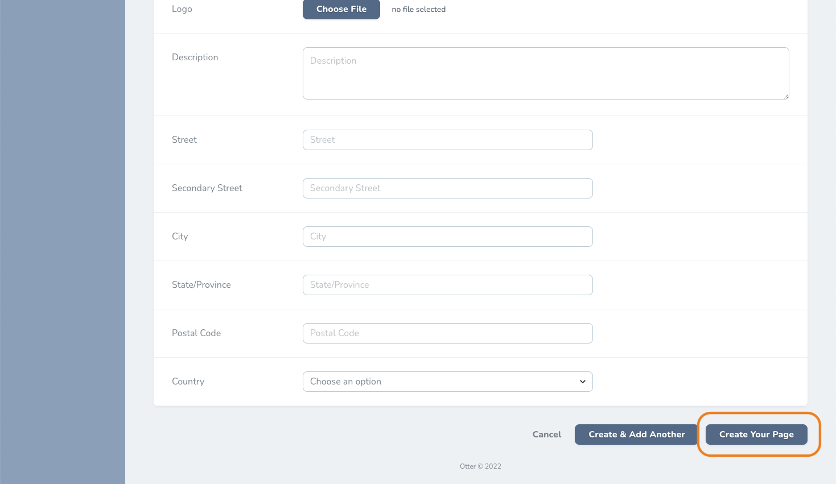Click the Postal Code label text
Image resolution: width=836 pixels, height=484 pixels.
click(196, 333)
